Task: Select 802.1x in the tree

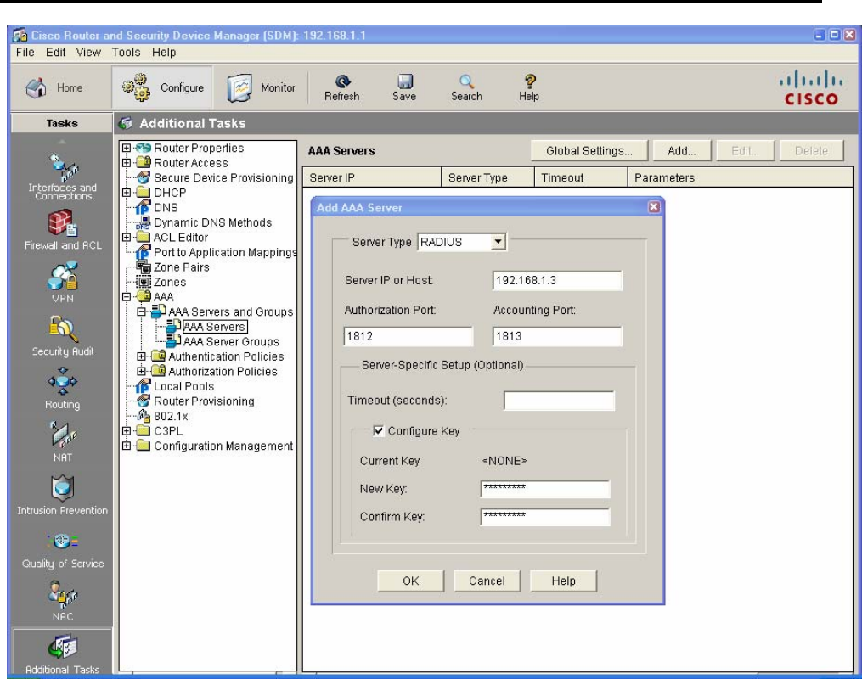Action: coord(171,417)
